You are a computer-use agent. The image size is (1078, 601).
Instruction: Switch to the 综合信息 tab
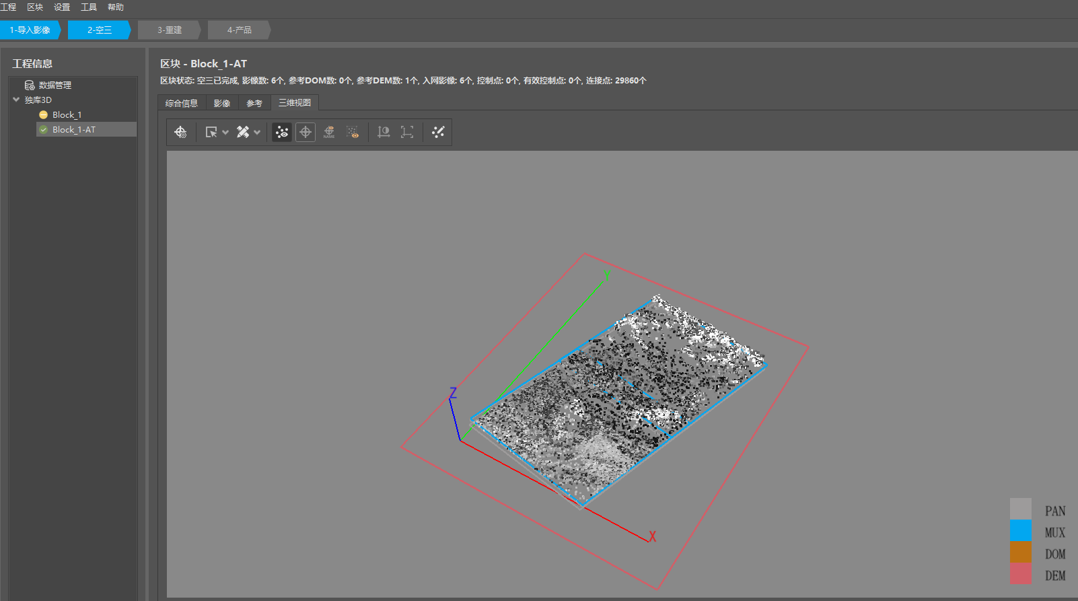pos(182,103)
